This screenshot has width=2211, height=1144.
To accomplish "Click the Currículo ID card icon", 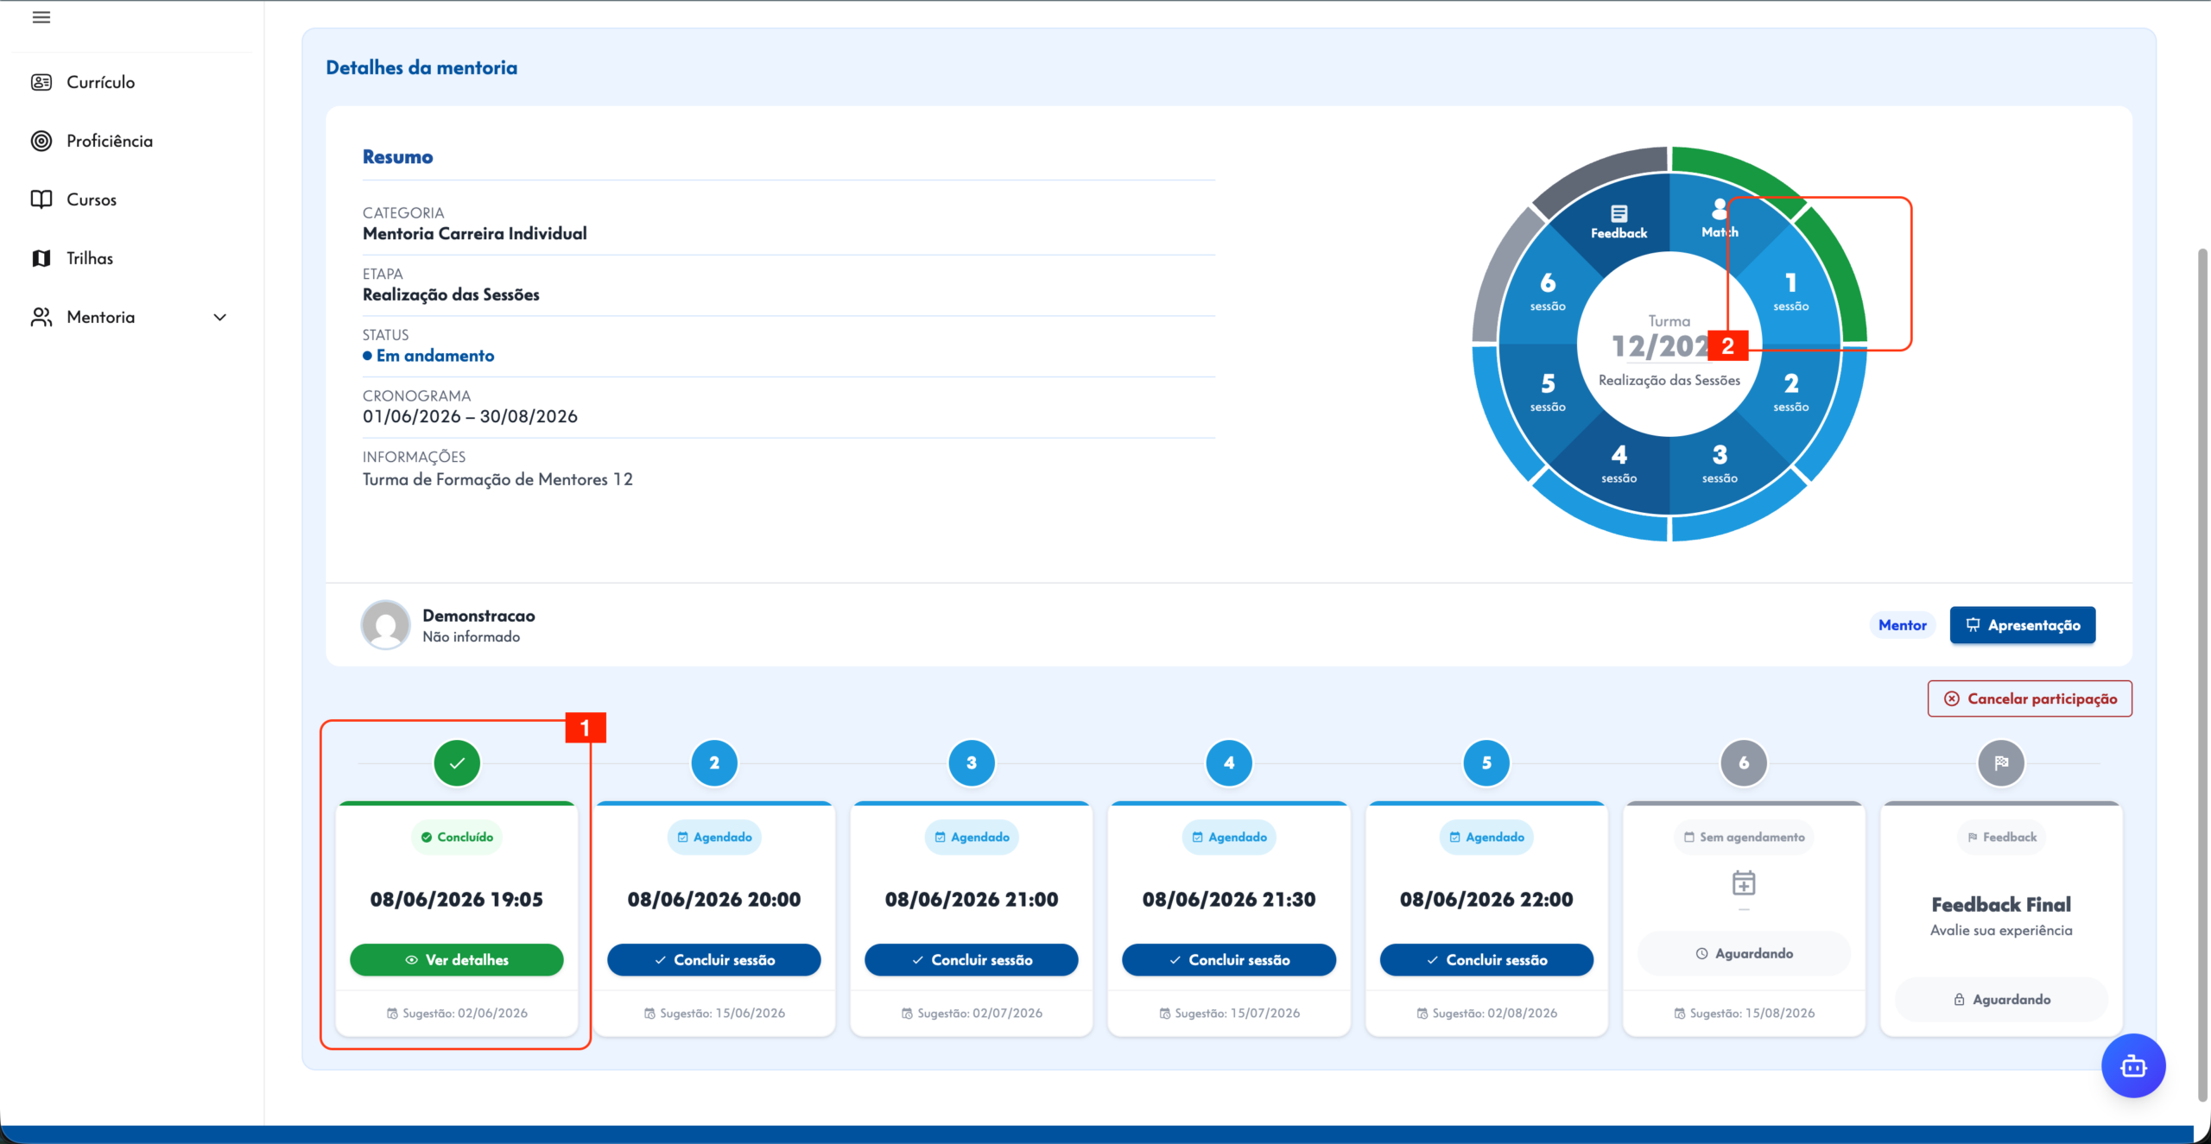I will tap(41, 82).
